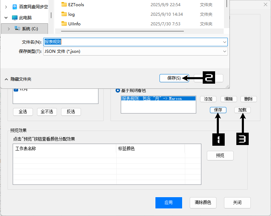The width and height of the screenshot is (271, 216).
Task: Click the UIInfo folder icon
Action: [x=64, y=24]
